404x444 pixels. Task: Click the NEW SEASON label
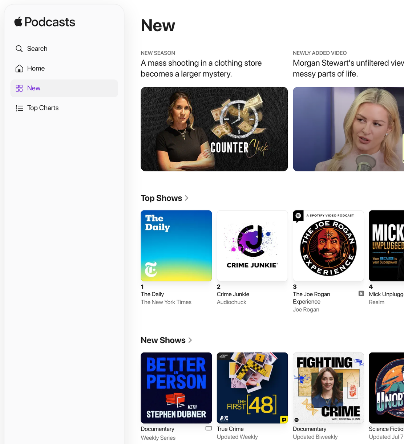coord(158,53)
